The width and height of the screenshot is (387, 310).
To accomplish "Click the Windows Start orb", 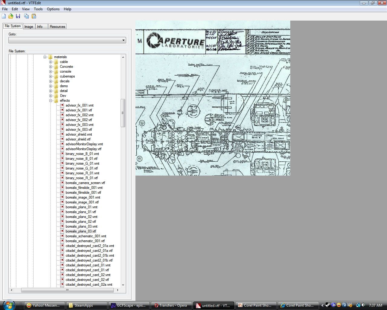I will point(8,305).
